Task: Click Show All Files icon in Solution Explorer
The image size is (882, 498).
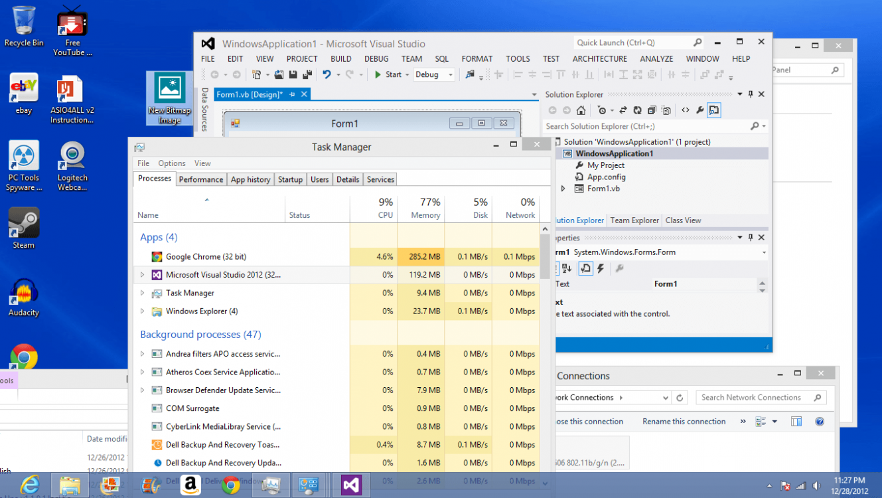Action: coord(666,110)
